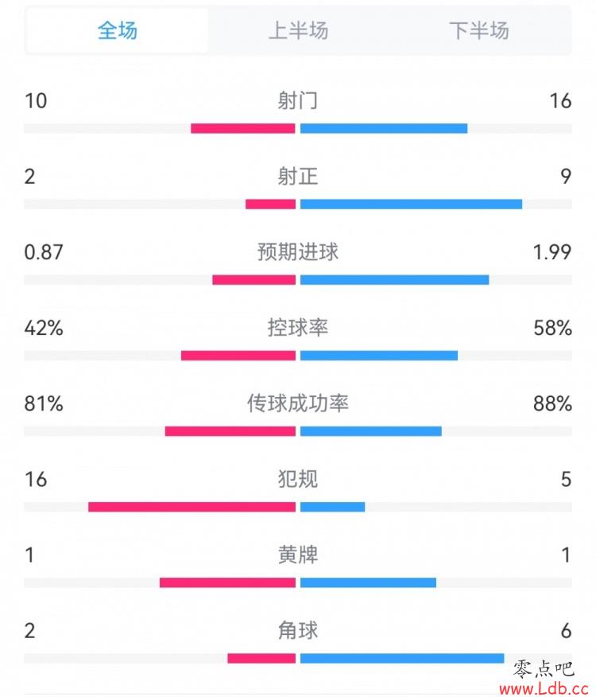The height and width of the screenshot is (697, 596).
Task: Tap the 传球成功率 pass accuracy label
Action: coord(298,403)
